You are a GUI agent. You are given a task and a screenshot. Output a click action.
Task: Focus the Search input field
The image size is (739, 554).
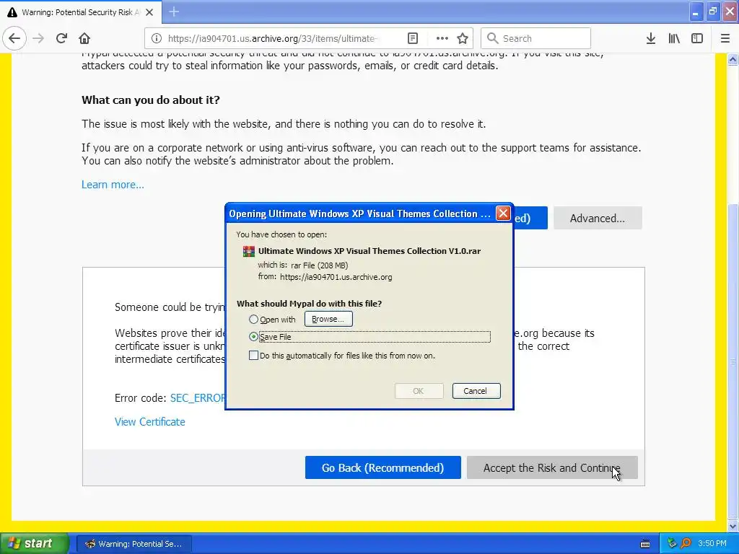click(x=535, y=38)
